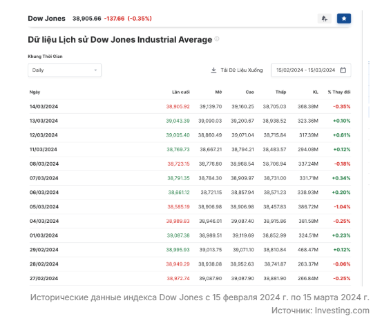Click the -1.04% change value
391x323 pixels.
pyautogui.click(x=342, y=206)
